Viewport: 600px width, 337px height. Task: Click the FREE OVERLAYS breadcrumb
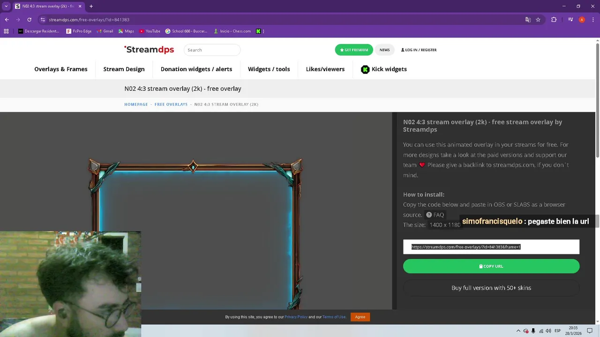[171, 104]
